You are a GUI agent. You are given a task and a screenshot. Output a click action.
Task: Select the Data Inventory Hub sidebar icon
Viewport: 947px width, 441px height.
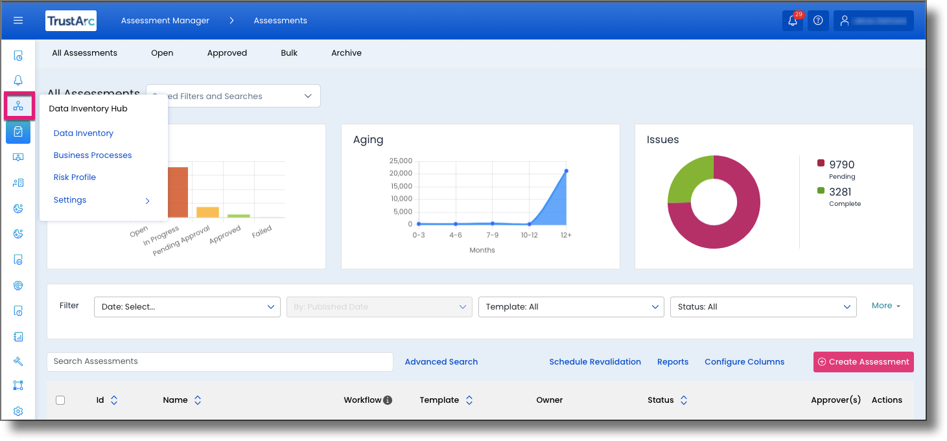click(x=18, y=106)
